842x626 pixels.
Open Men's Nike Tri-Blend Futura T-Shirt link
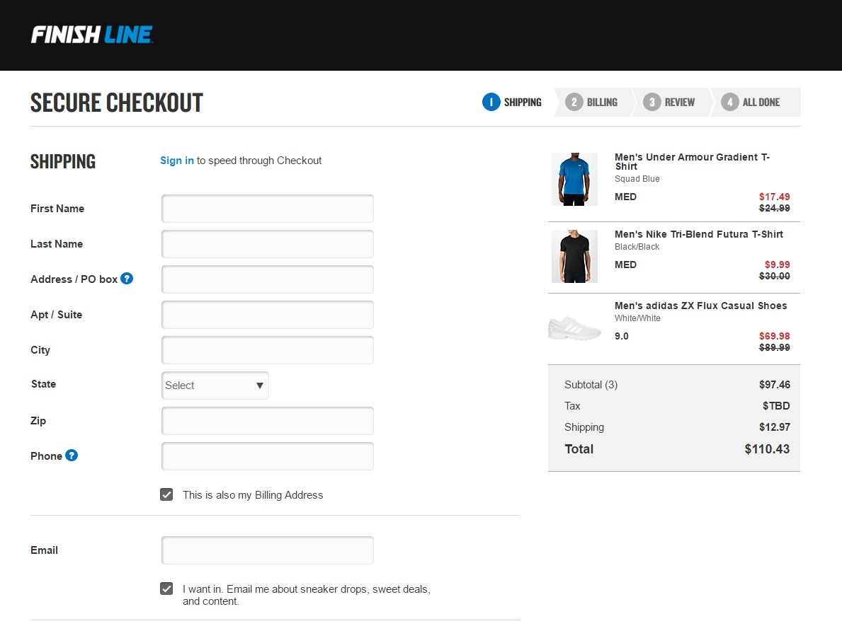point(699,234)
